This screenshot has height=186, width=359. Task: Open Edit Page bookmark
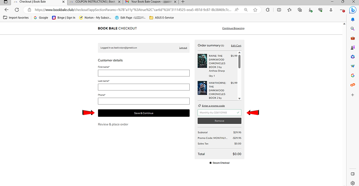[x=130, y=18]
